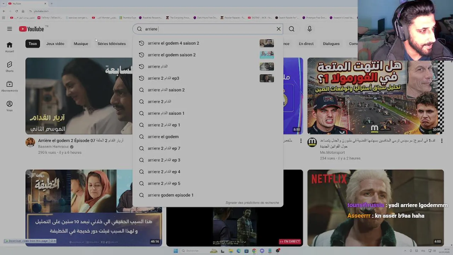
Task: Choose suggestion 'arriere 2 القدام ep 4'
Action: point(208,172)
